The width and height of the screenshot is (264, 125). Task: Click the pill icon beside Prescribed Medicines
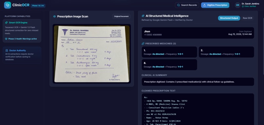coord(143,44)
